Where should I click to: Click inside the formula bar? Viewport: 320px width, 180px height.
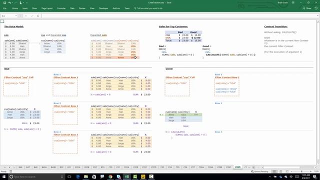tap(178, 15)
